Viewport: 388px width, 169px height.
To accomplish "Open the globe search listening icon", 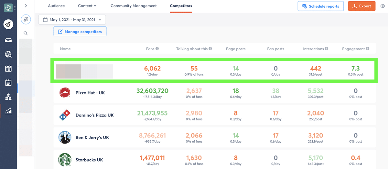I will point(8,55).
